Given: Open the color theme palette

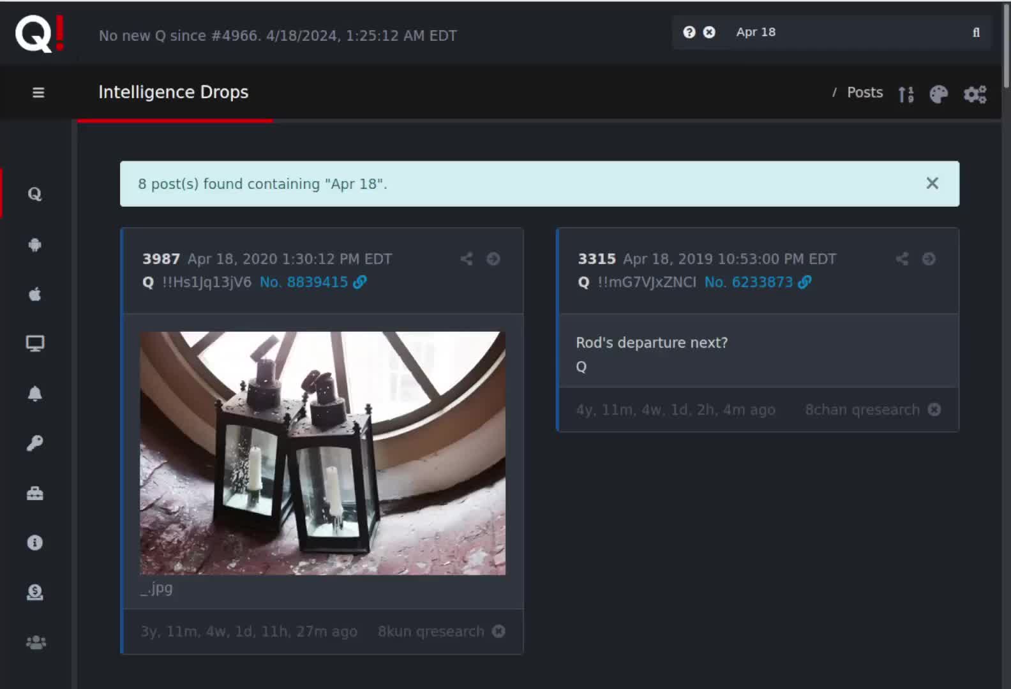Looking at the screenshot, I should [938, 94].
